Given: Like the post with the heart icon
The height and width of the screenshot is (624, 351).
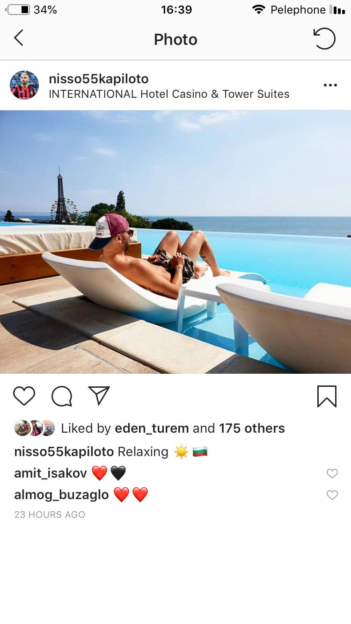Looking at the screenshot, I should (x=24, y=396).
